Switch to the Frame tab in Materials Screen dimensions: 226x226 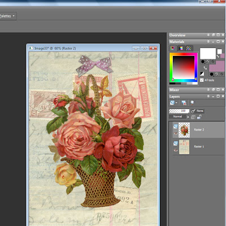point(172,48)
